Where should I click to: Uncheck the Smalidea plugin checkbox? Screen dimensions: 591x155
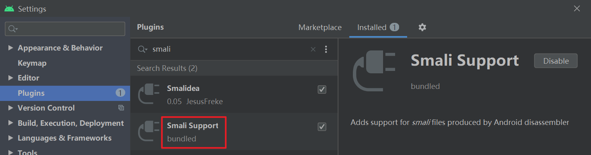(322, 89)
